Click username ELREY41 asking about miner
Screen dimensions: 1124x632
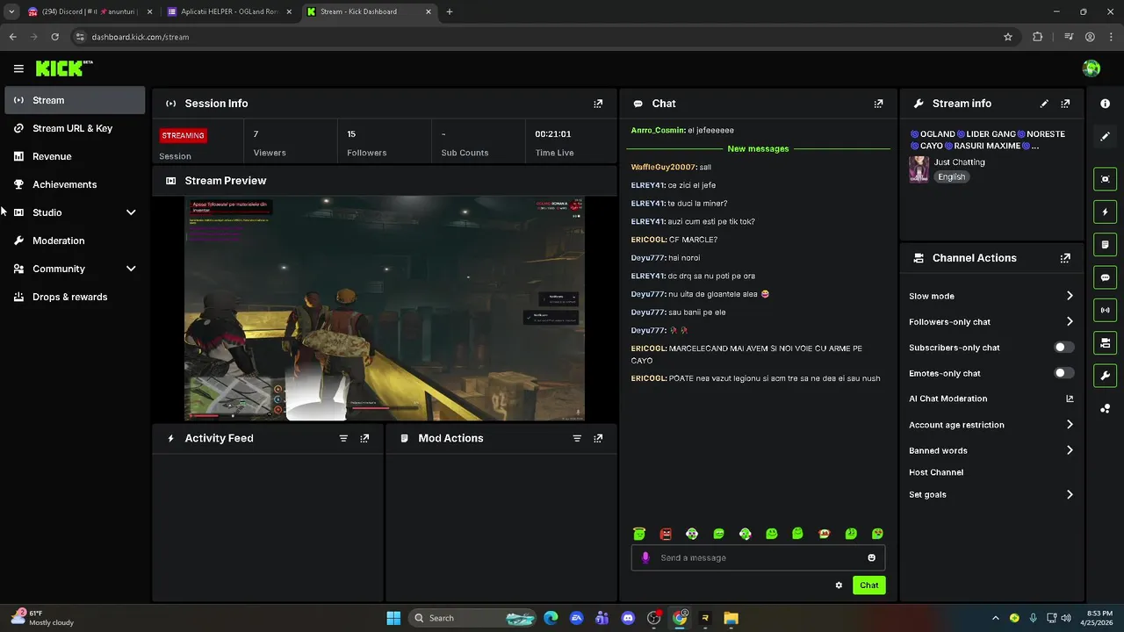648,204
